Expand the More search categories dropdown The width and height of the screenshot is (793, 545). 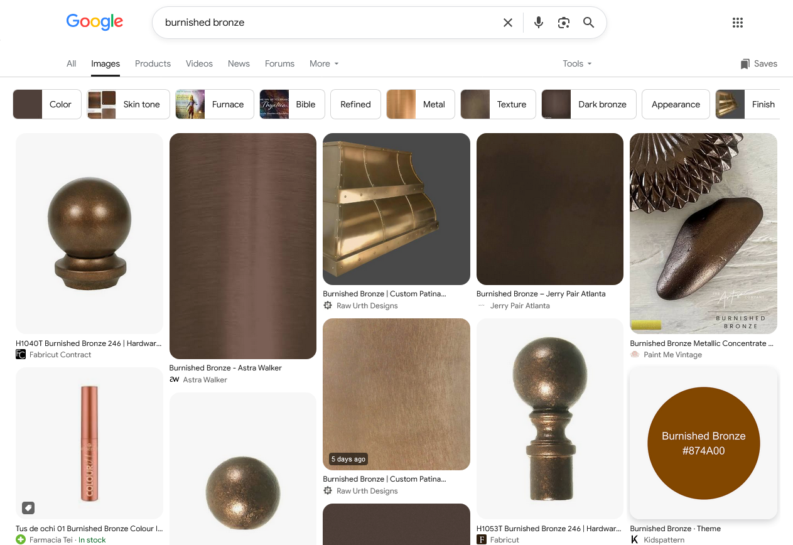pyautogui.click(x=324, y=63)
